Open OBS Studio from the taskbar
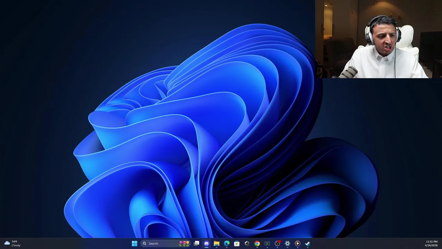 [x=277, y=243]
